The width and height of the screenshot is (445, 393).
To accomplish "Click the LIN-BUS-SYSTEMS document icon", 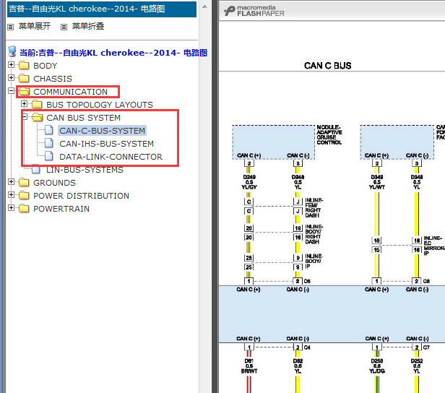I will coord(36,169).
